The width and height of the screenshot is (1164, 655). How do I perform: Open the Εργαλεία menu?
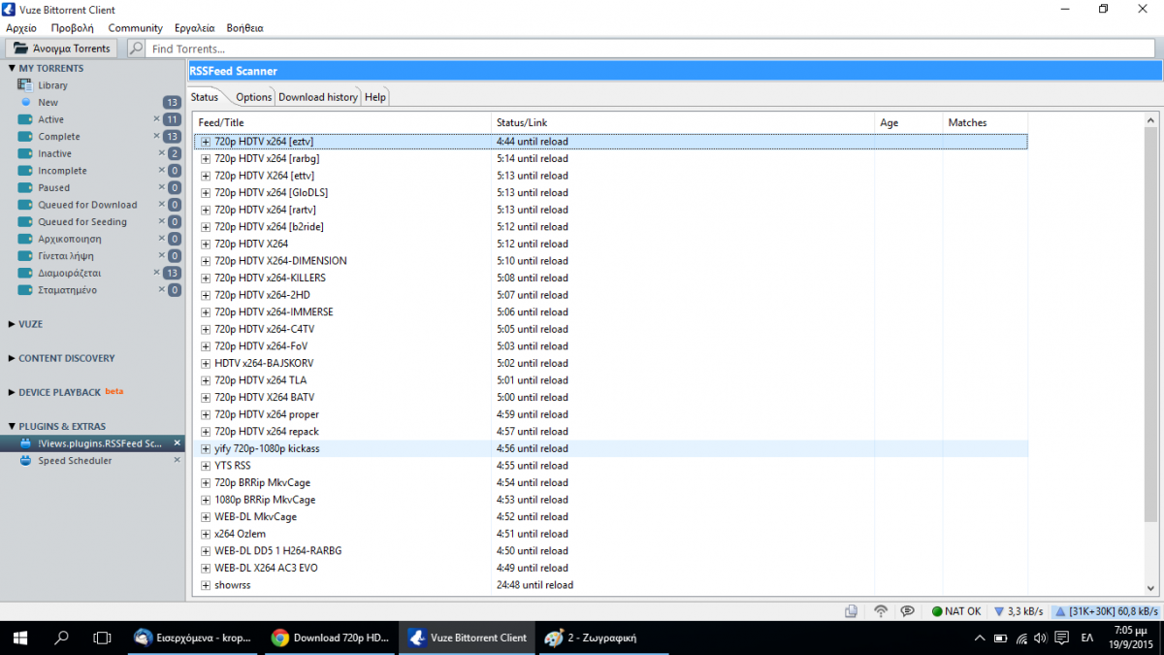195,28
